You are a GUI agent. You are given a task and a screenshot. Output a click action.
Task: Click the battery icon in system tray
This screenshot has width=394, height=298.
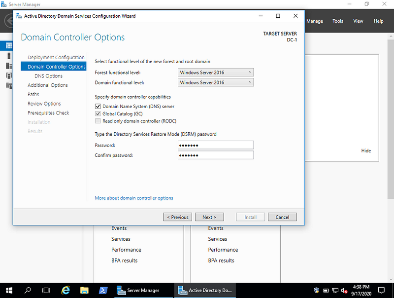(x=326, y=291)
